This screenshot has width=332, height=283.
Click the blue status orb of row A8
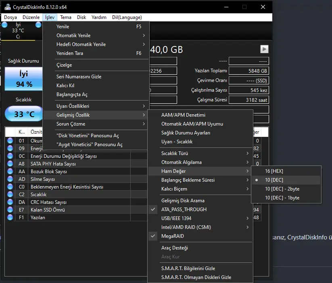pos(10,164)
